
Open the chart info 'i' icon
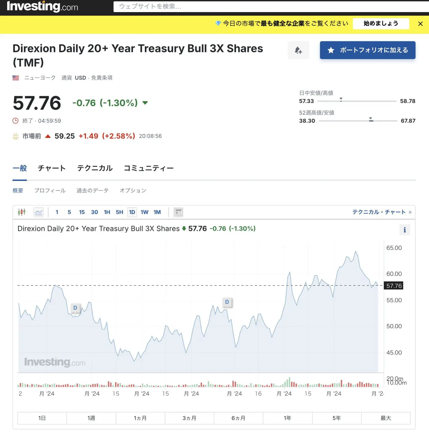click(404, 230)
